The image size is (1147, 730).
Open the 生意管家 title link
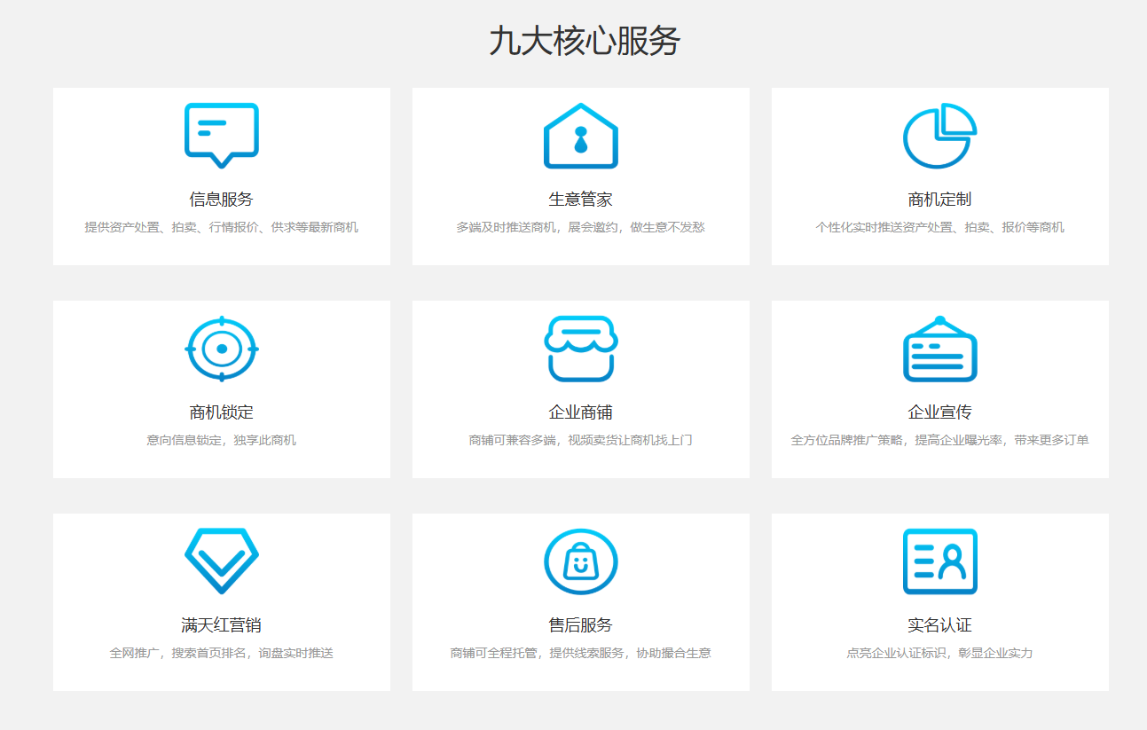(580, 200)
